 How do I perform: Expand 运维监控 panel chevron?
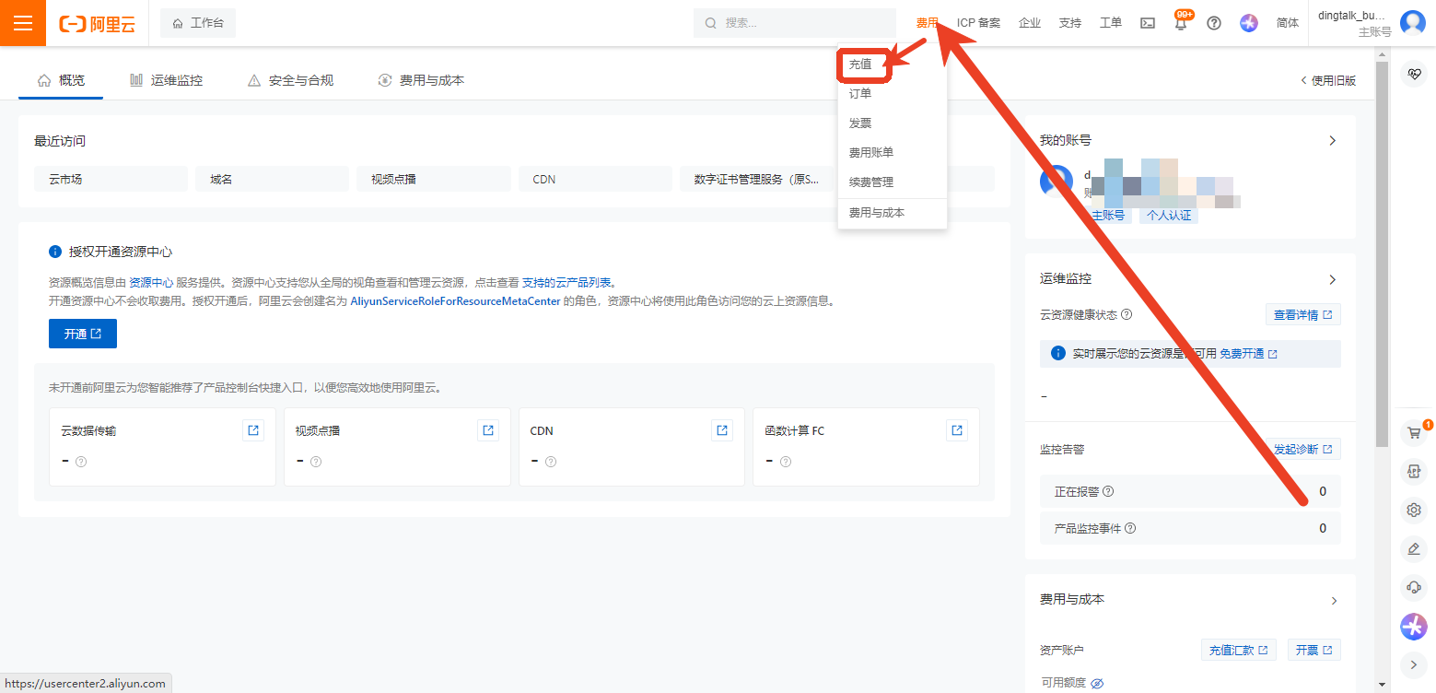pos(1332,279)
